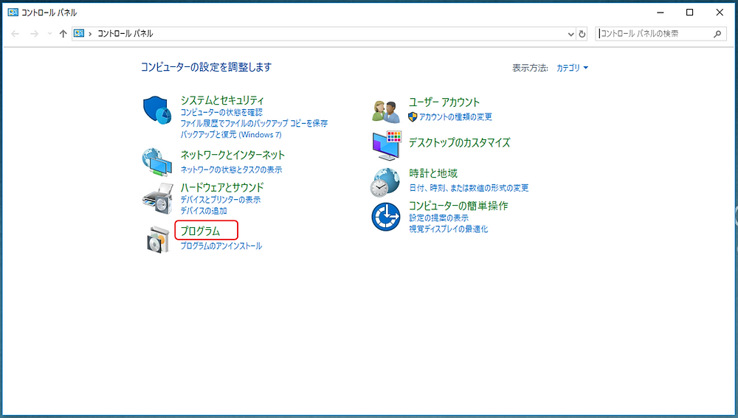
Task: Open 時計と地域 category
Action: [x=433, y=173]
